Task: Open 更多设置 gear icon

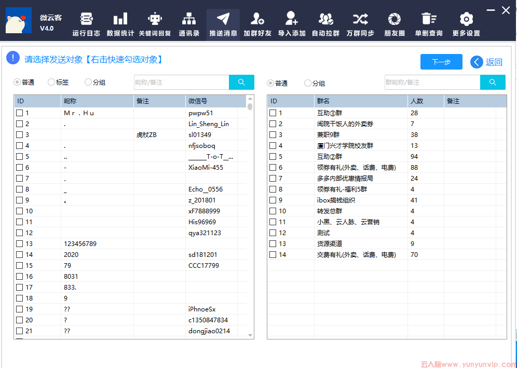Action: point(466,20)
